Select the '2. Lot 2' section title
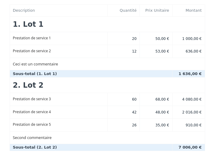This screenshot has width=212, height=157. pos(28,85)
